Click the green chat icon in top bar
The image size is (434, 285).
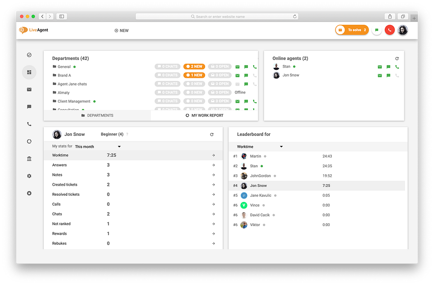pos(376,29)
